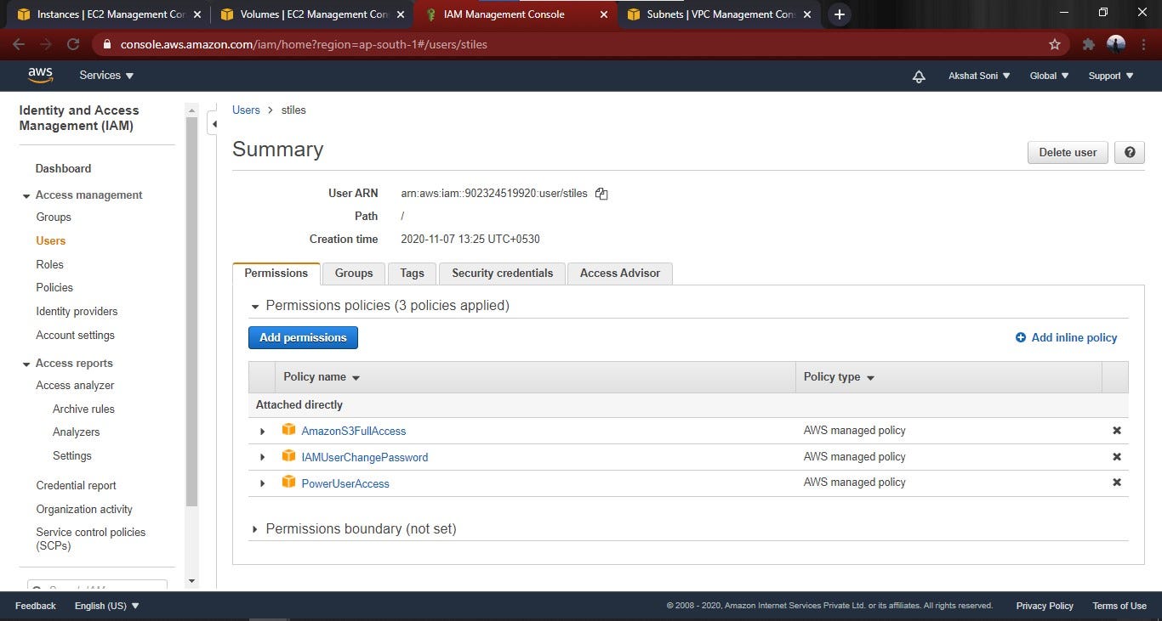
Task: Switch to the Tags tab
Action: [x=412, y=274]
